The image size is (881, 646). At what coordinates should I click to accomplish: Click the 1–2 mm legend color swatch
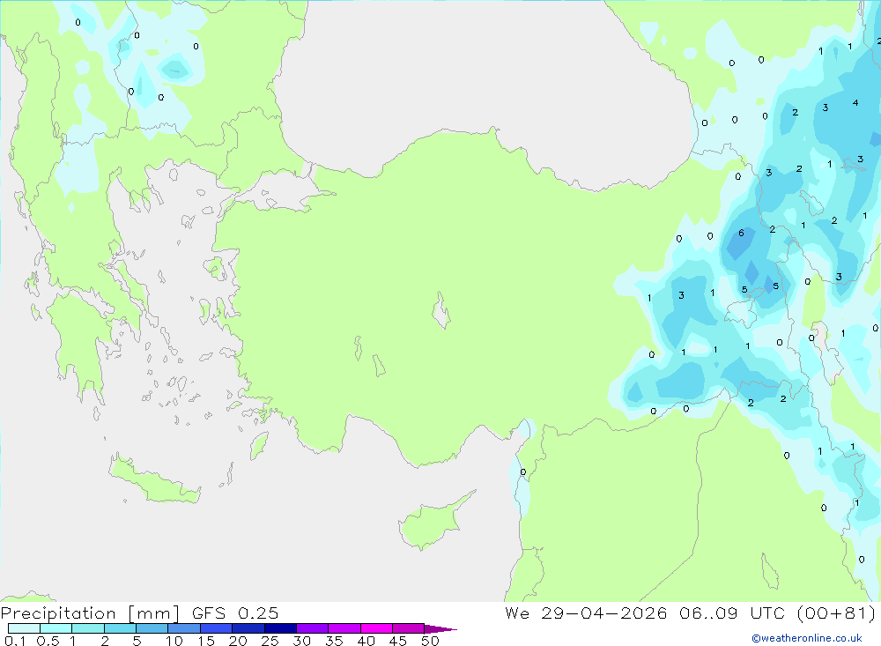coord(88,628)
